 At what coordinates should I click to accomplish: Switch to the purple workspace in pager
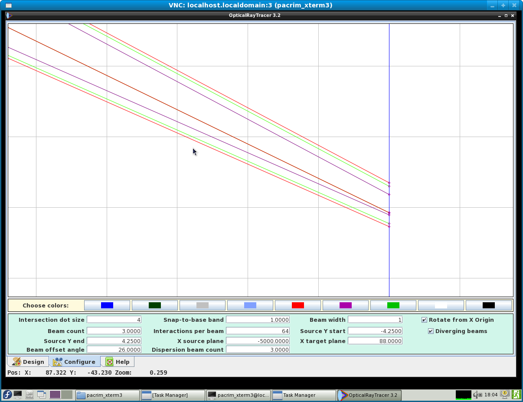click(55, 395)
